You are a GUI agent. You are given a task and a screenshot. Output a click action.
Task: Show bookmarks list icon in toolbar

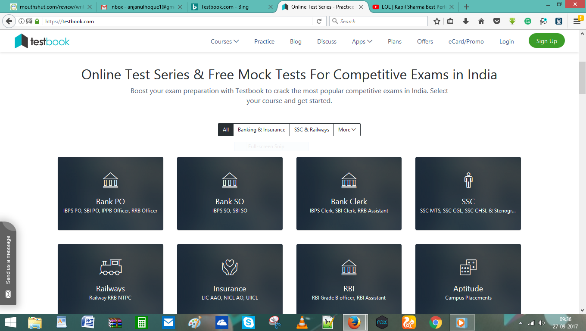click(x=450, y=21)
